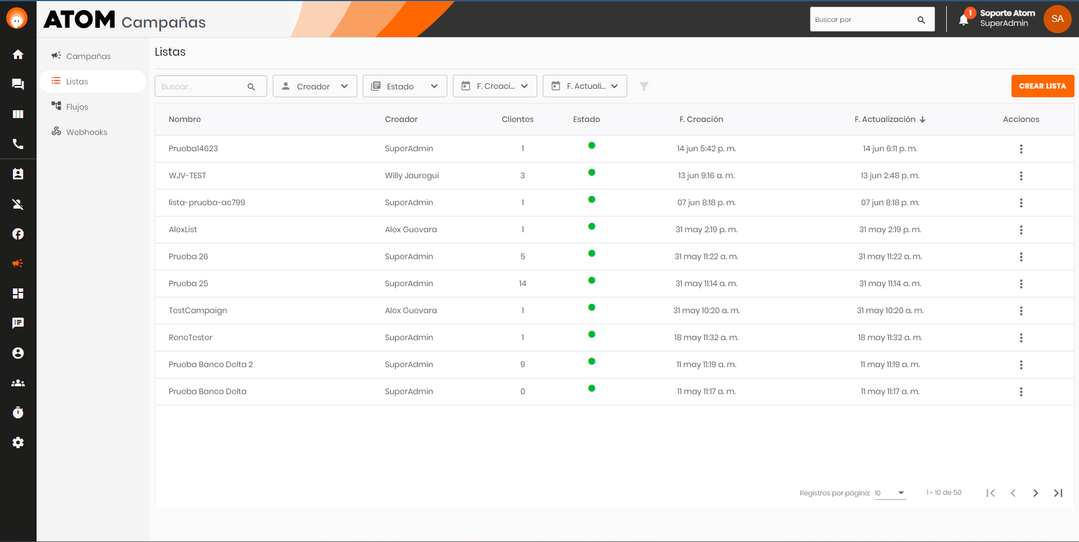Open actions menu for Prueba Banco Delta 2
The width and height of the screenshot is (1079, 542).
click(x=1021, y=365)
